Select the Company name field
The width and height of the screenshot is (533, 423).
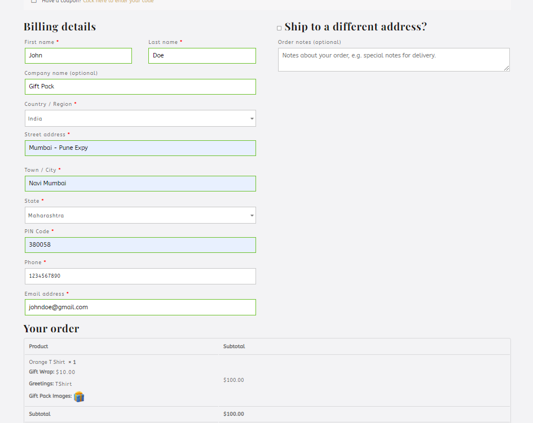coord(140,87)
